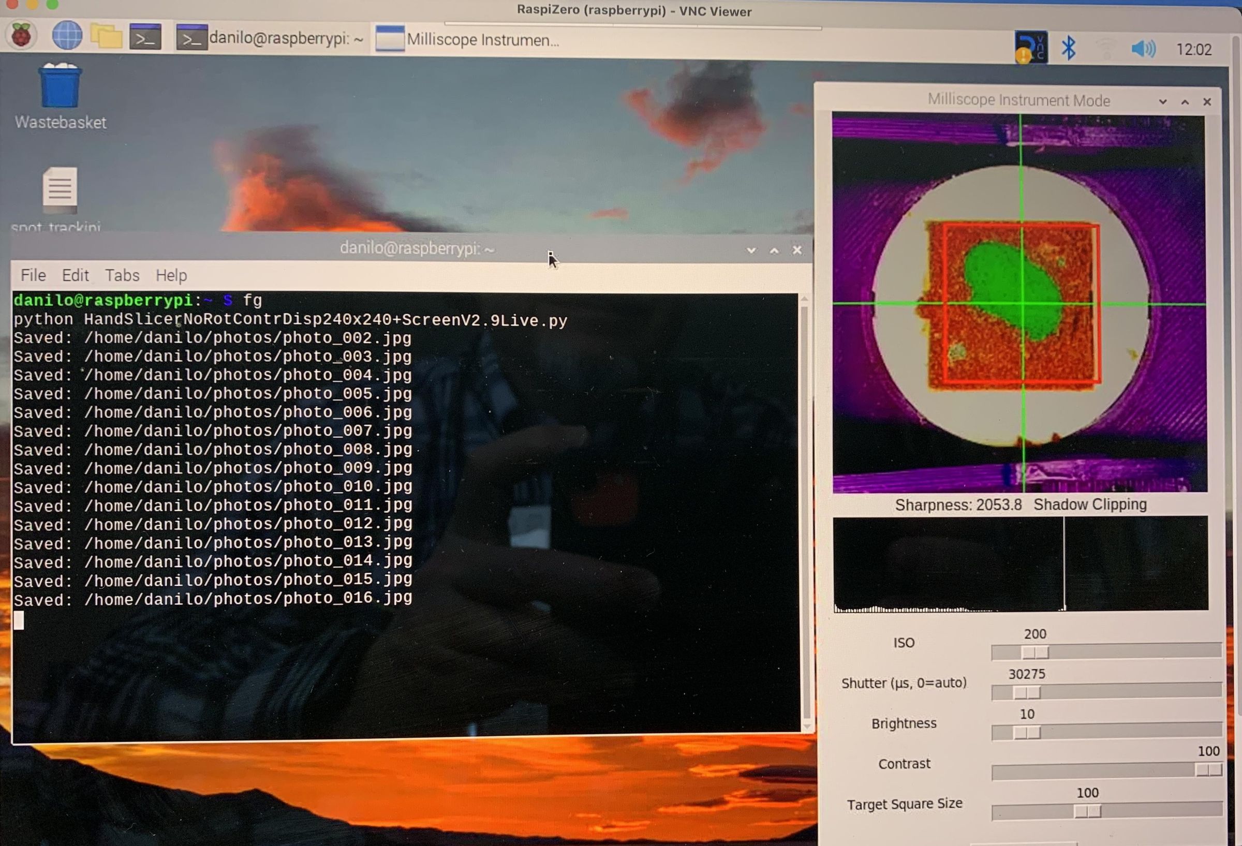This screenshot has height=846, width=1242.
Task: Switch to Milliscope Instrument taskbar entry
Action: pos(467,39)
